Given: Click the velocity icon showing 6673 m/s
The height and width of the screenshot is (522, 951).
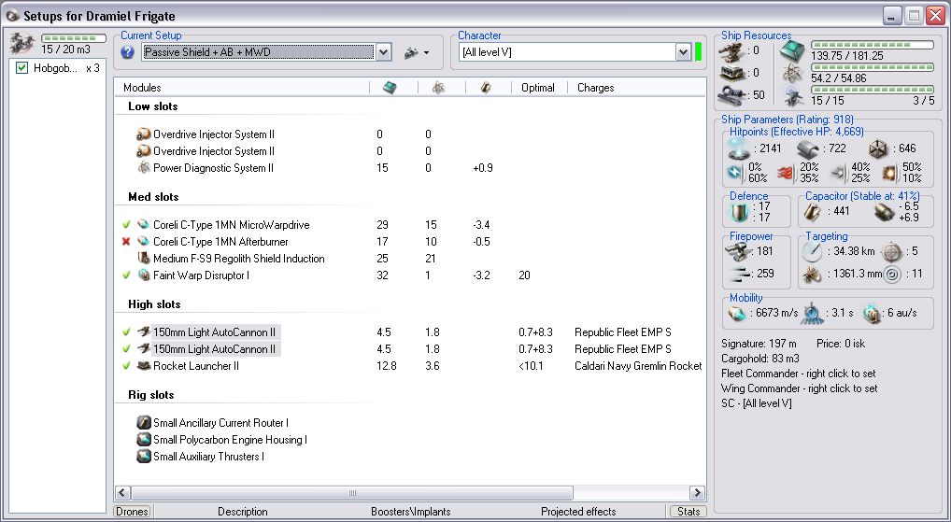Looking at the screenshot, I should pyautogui.click(x=737, y=313).
